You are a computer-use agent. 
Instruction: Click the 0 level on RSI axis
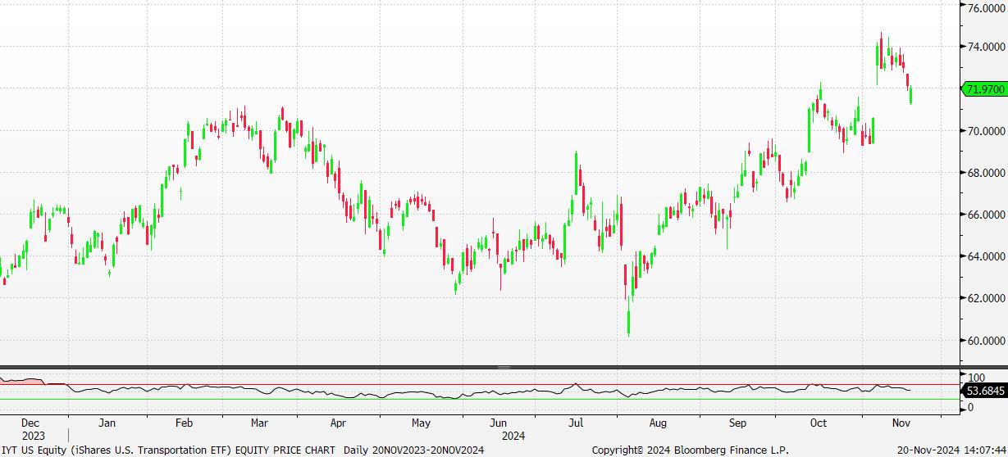[x=972, y=407]
